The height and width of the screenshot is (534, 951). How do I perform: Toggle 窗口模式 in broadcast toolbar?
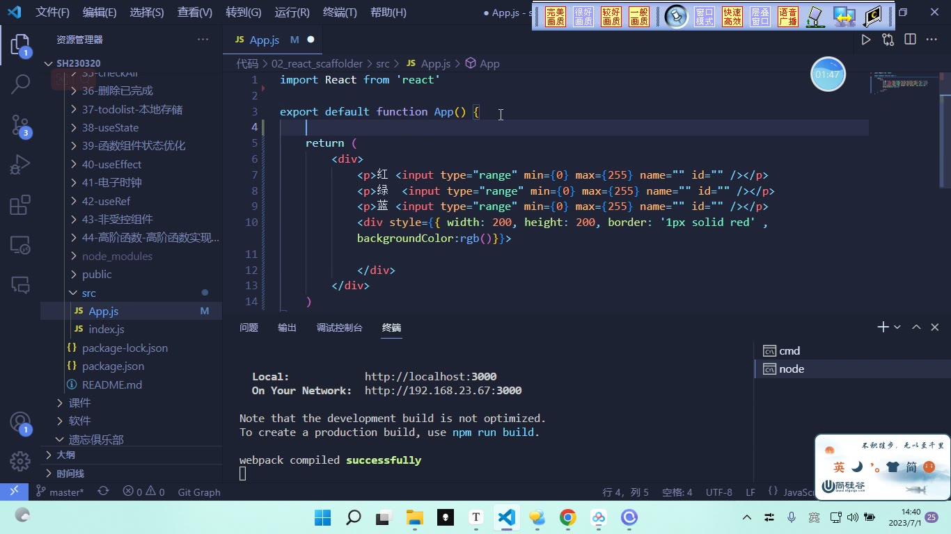[x=705, y=17]
